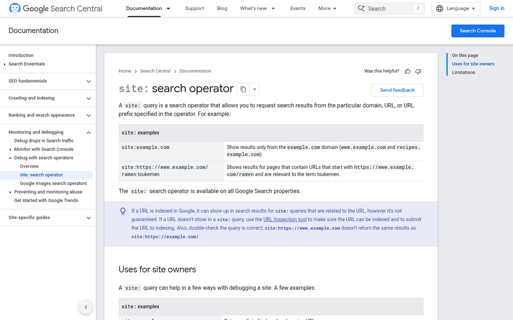This screenshot has width=513, height=320.
Task: Open the More navigation dropdown
Action: (x=327, y=8)
